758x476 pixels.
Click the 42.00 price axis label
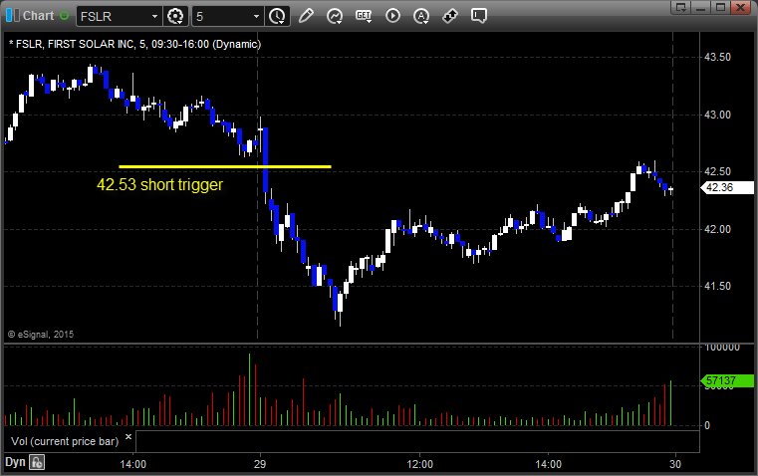pos(717,229)
